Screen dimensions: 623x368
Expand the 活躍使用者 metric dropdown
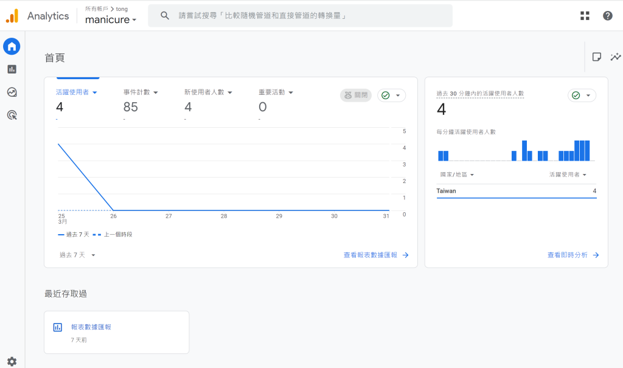[95, 92]
